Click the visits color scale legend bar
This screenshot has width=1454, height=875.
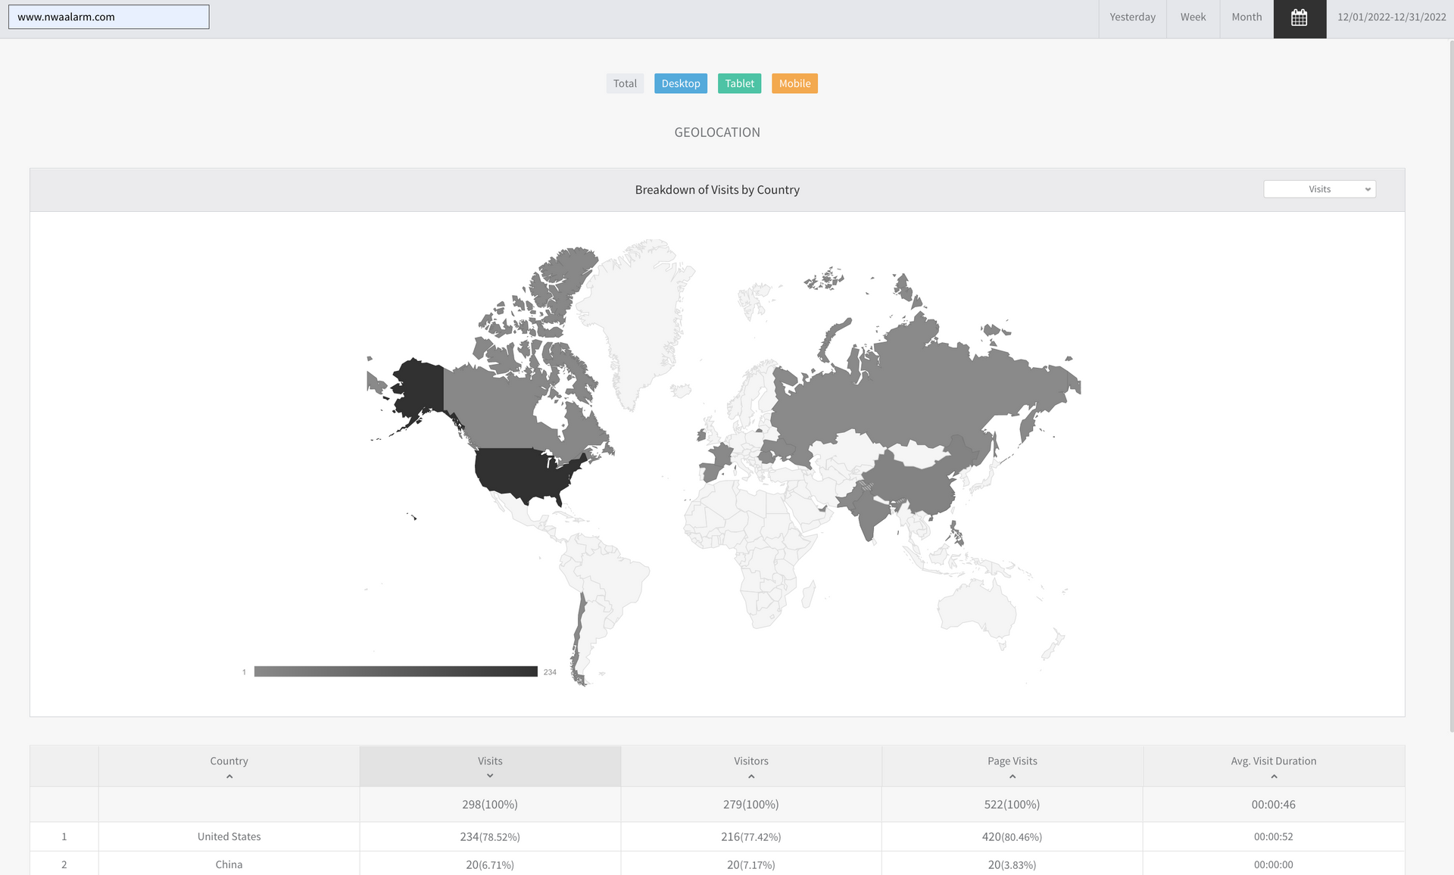click(395, 671)
